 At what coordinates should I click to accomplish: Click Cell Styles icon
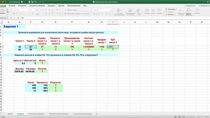[138, 10]
